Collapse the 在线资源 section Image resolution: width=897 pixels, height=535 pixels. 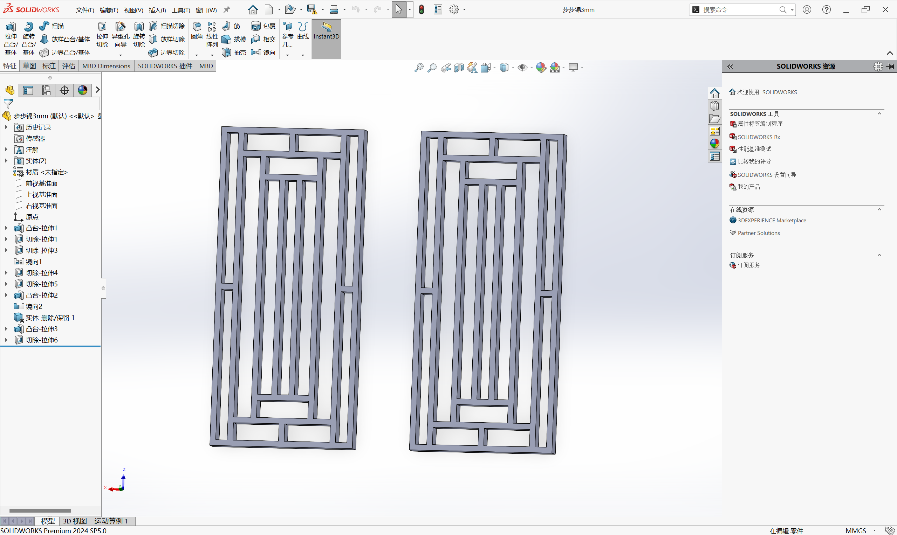click(879, 210)
